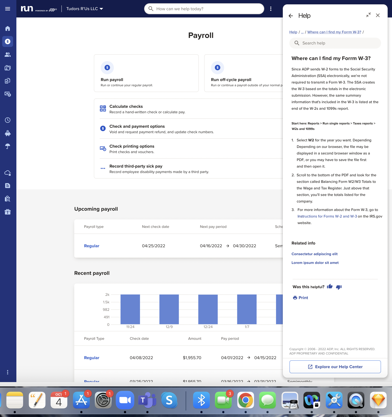Open Calculate checks option

coord(191,109)
